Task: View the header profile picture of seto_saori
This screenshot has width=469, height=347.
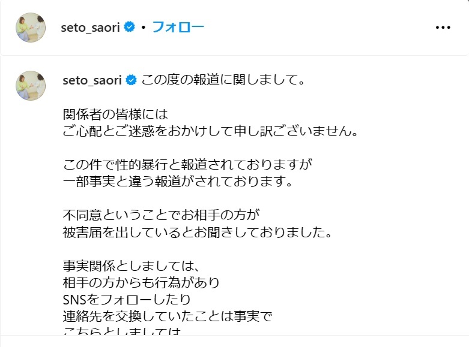Action: [31, 28]
